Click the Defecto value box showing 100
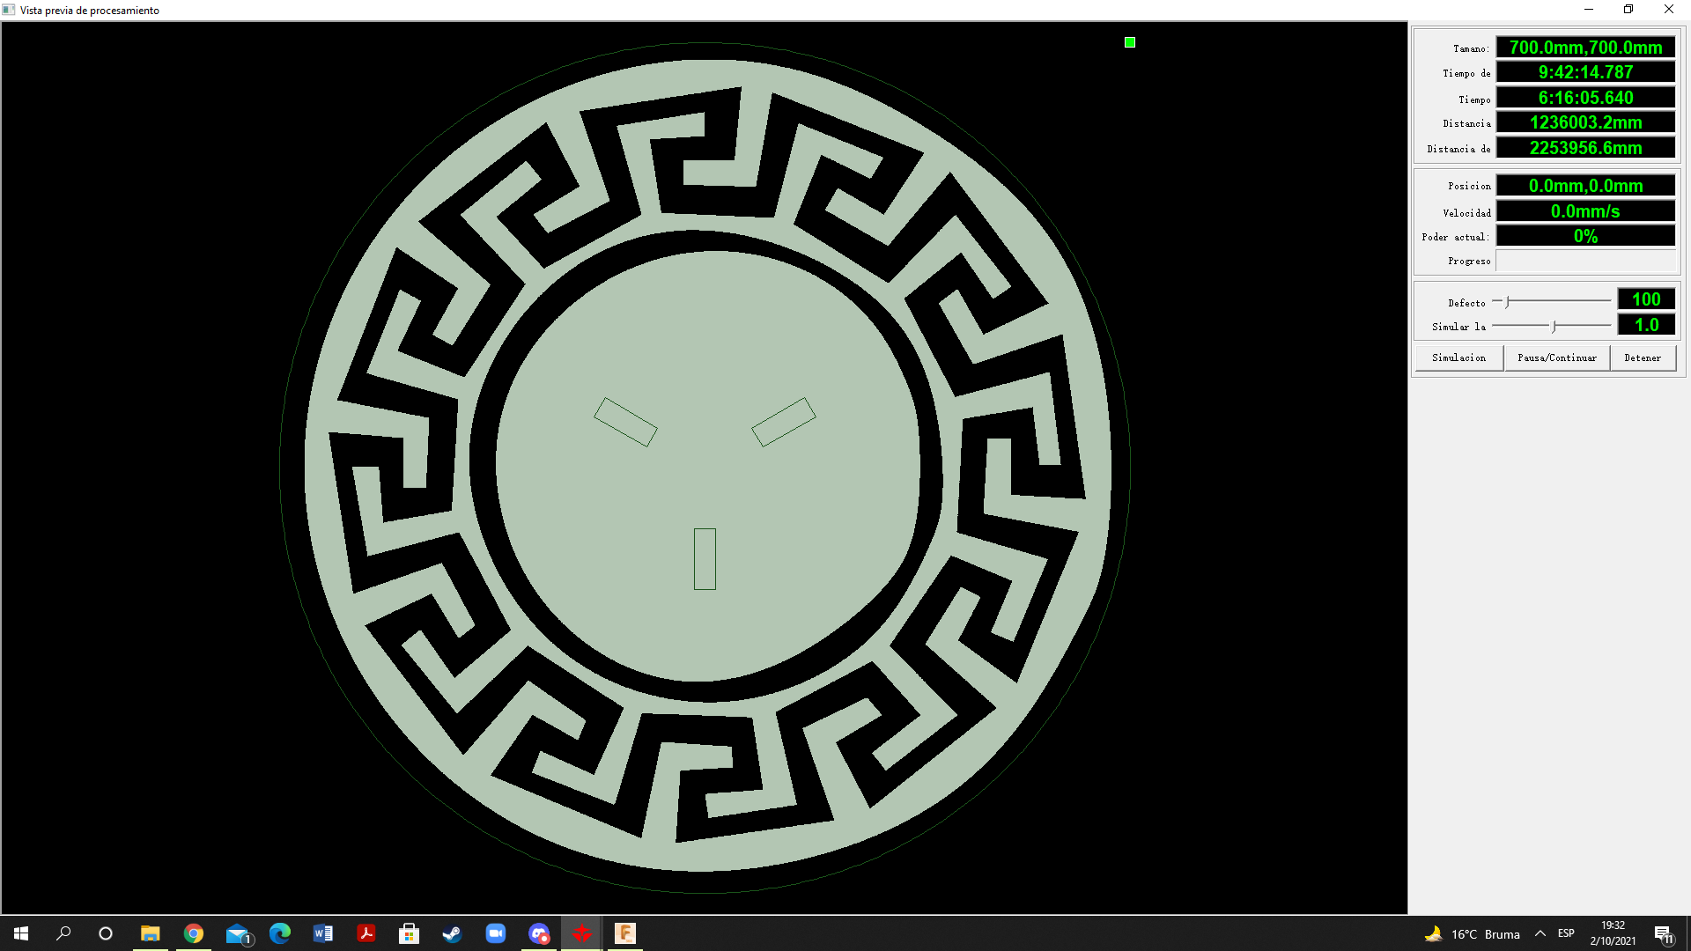 pyautogui.click(x=1646, y=299)
